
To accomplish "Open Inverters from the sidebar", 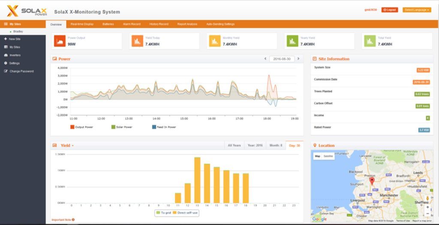I will click(15, 55).
